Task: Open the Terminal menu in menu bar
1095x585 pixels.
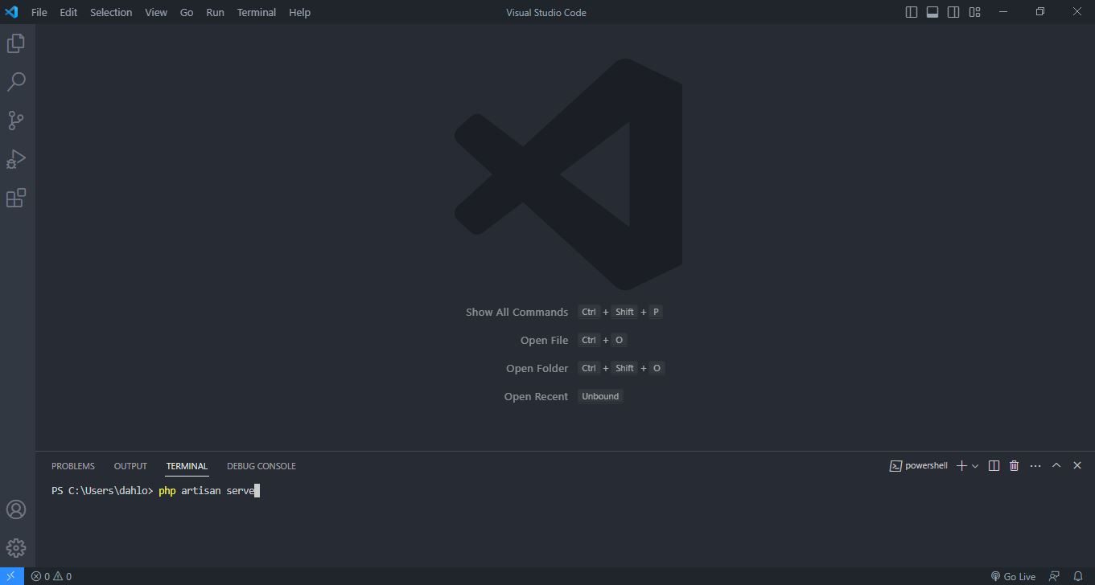Action: 256,12
